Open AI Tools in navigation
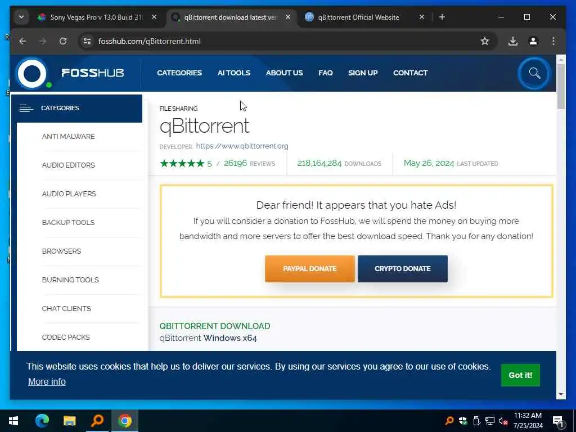The height and width of the screenshot is (432, 576). click(233, 73)
